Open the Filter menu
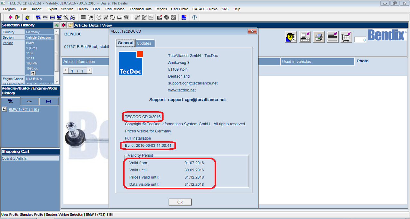Screen dimensions: 410x219 pyautogui.click(x=96, y=9)
